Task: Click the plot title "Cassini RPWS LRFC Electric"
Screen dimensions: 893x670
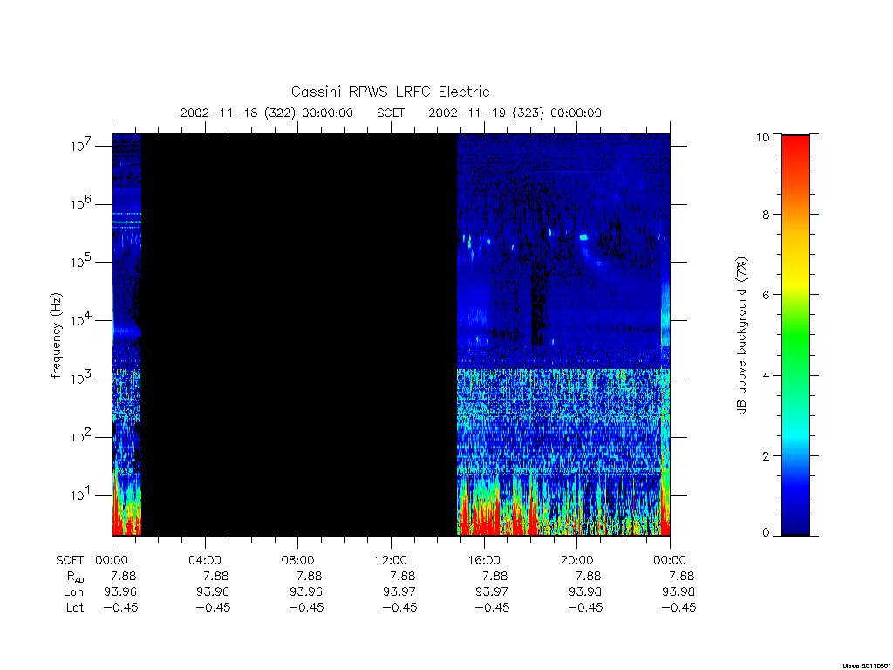Action: (x=390, y=92)
